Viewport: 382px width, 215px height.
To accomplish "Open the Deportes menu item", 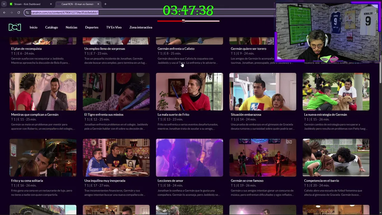I will tap(92, 27).
